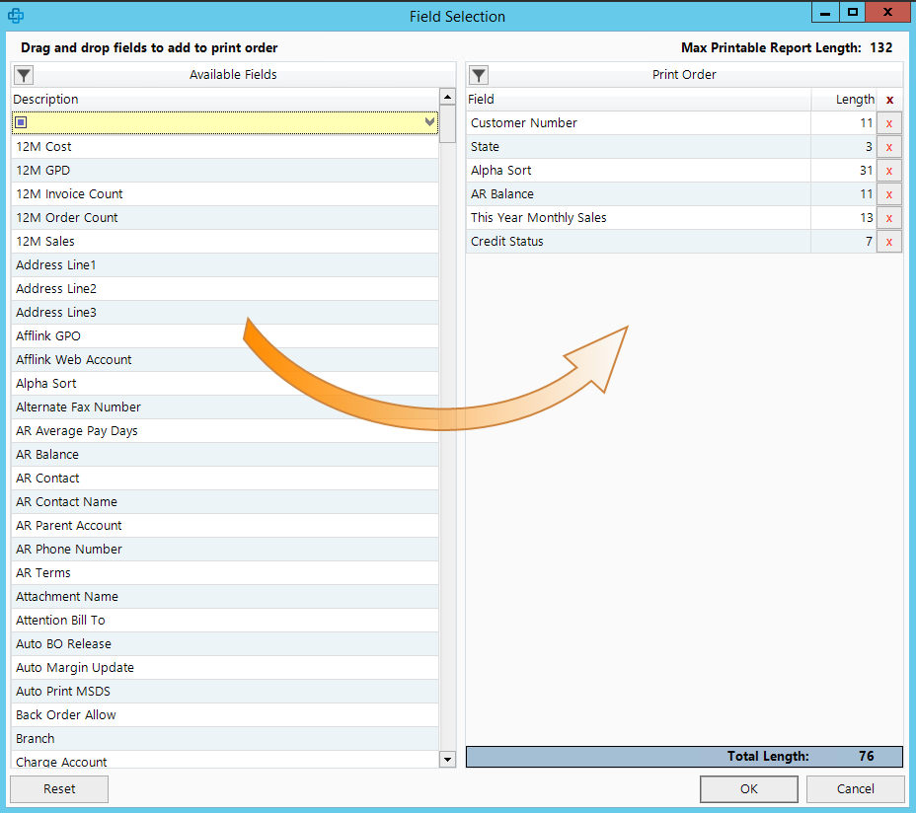Select the 12M Sales field

(45, 242)
